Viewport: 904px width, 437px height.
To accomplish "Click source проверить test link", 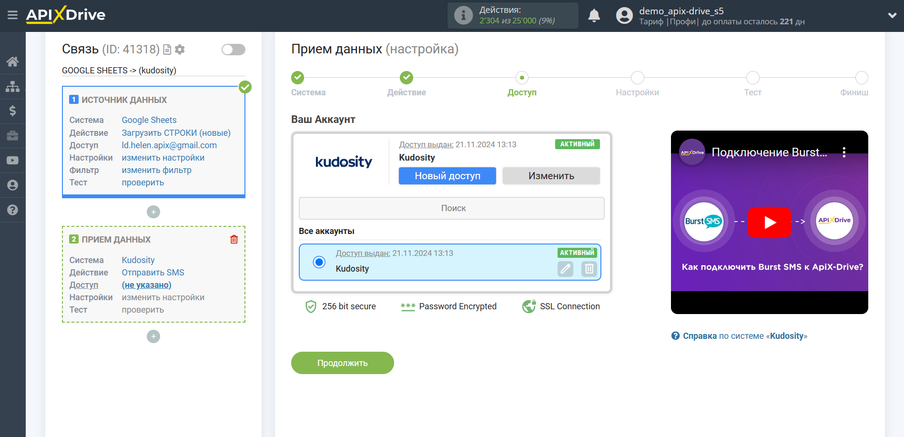I will (x=143, y=183).
